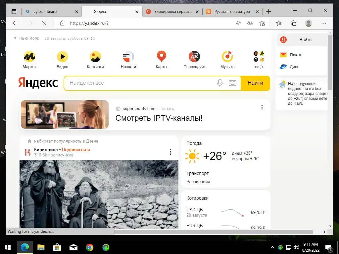Viewport: 339px width, 254px height.
Task: Open the Windows Start menu
Action: (8, 247)
